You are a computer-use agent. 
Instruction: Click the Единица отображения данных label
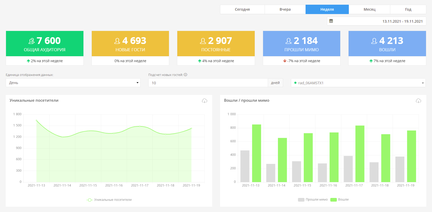[x=29, y=75]
